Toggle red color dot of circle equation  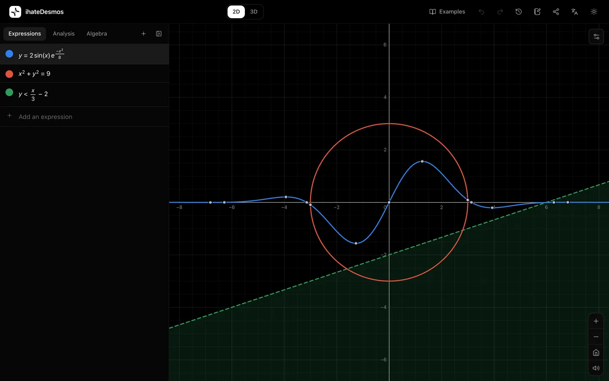point(9,74)
